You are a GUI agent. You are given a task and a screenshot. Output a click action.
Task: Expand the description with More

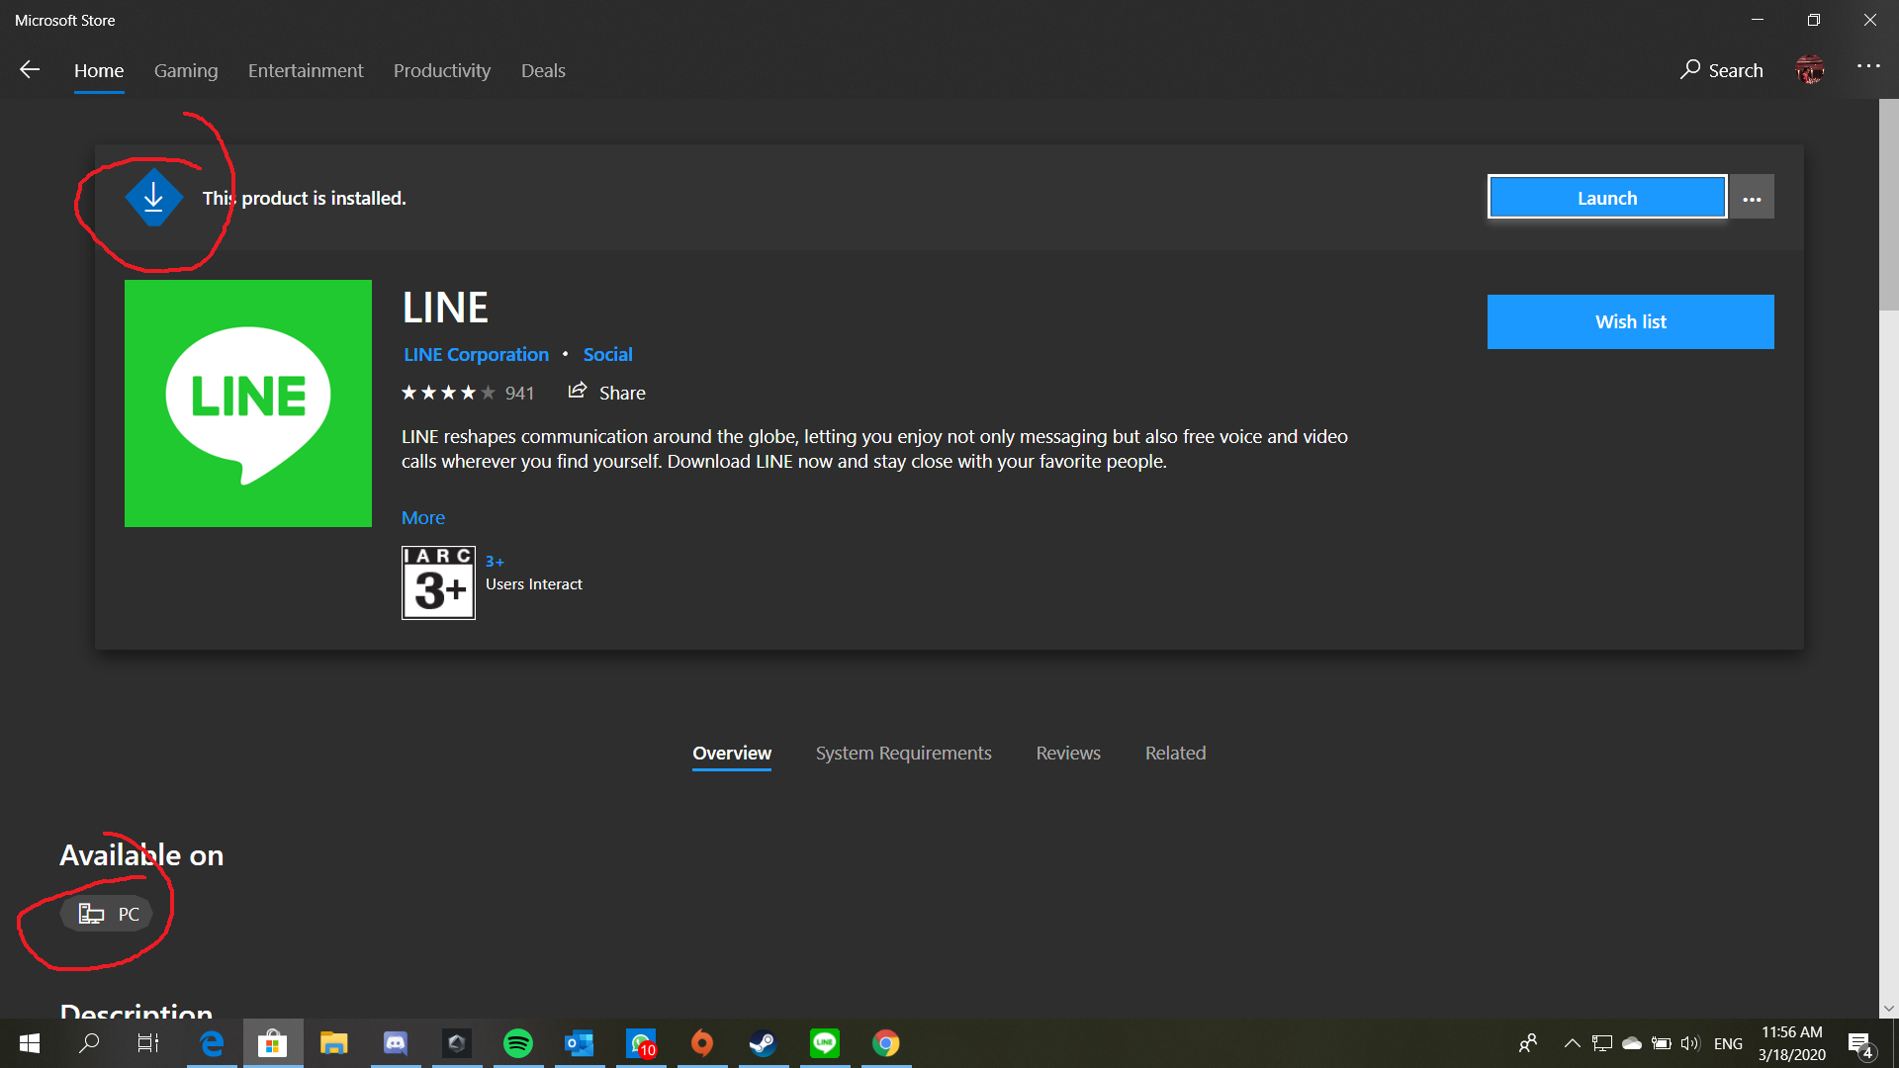click(x=423, y=517)
